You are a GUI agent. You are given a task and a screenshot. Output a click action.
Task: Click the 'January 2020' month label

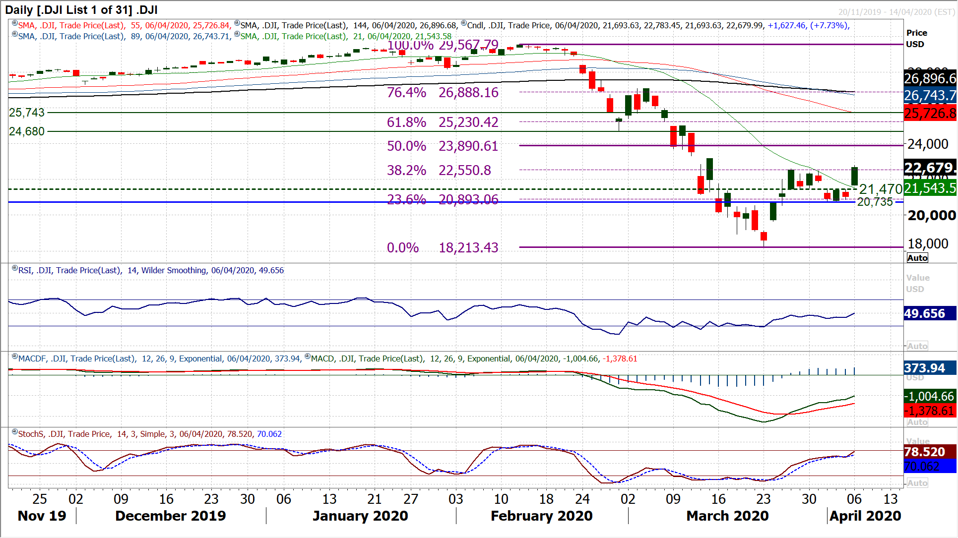[x=360, y=516]
